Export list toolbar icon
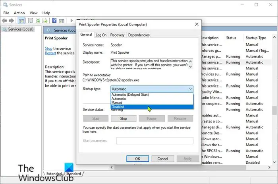Screen dimensions: 278x184 45,21
